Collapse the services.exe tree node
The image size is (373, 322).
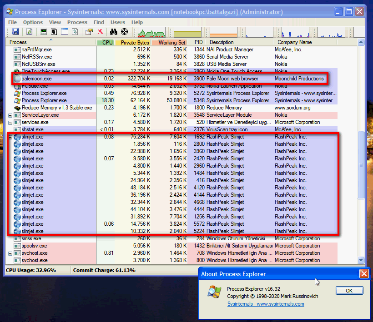10,123
